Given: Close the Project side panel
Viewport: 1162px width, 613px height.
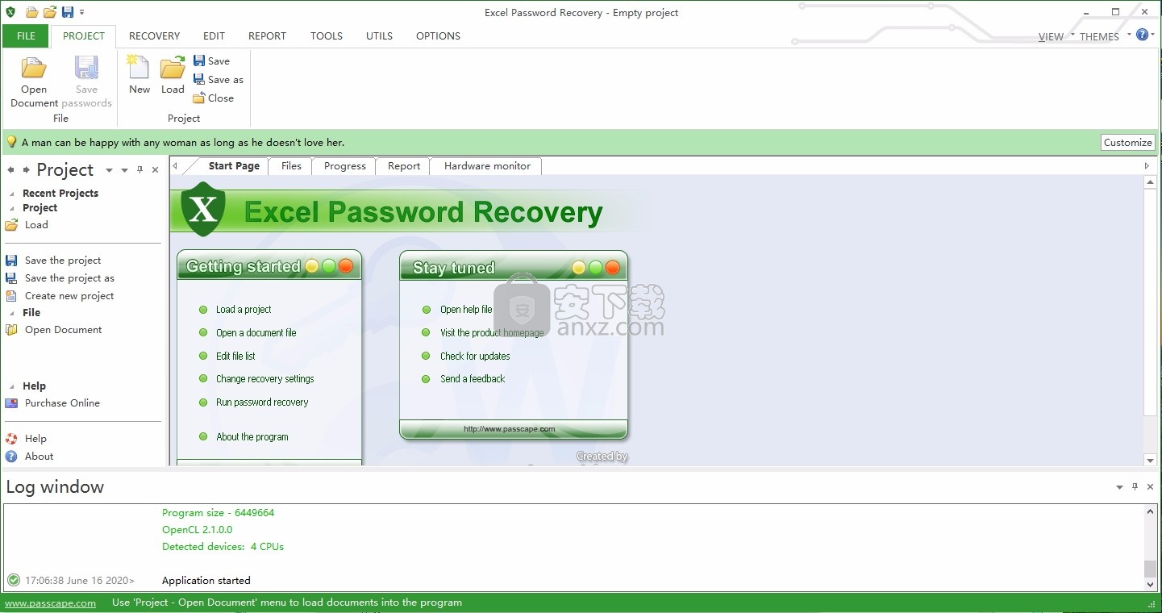Looking at the screenshot, I should [x=155, y=170].
